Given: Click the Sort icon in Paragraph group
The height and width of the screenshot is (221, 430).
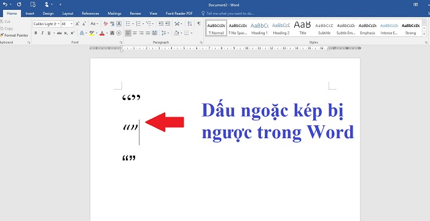Looking at the screenshot, I should coord(189,24).
